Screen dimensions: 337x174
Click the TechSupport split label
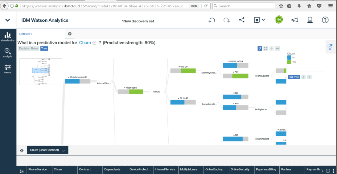[x=262, y=76]
